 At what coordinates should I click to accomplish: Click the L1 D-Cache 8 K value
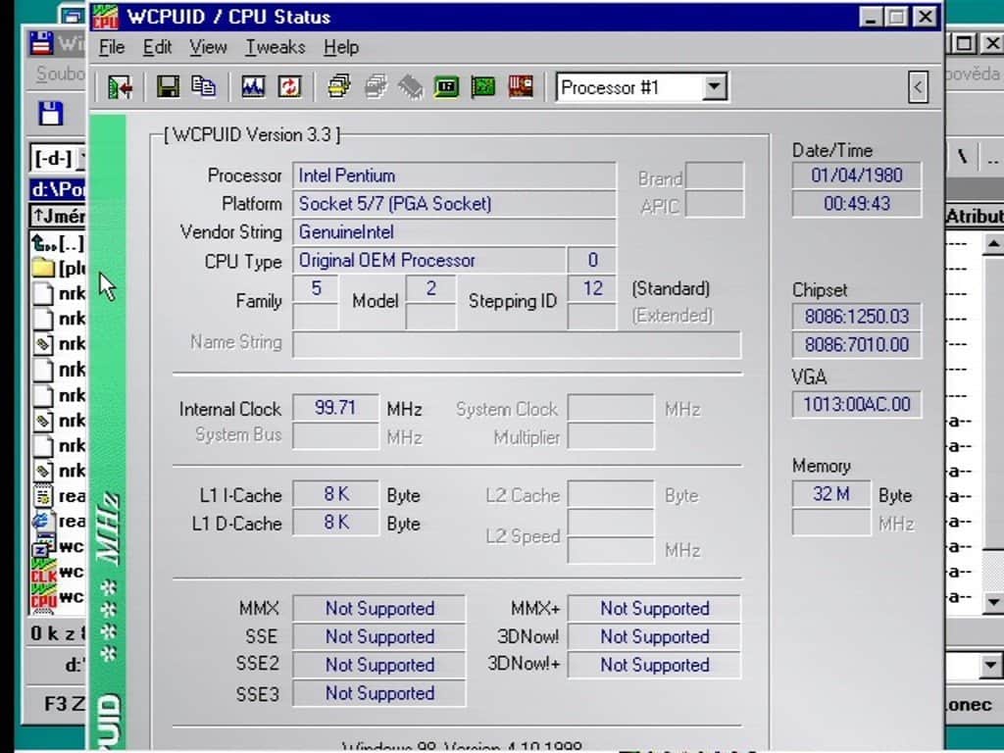click(335, 523)
